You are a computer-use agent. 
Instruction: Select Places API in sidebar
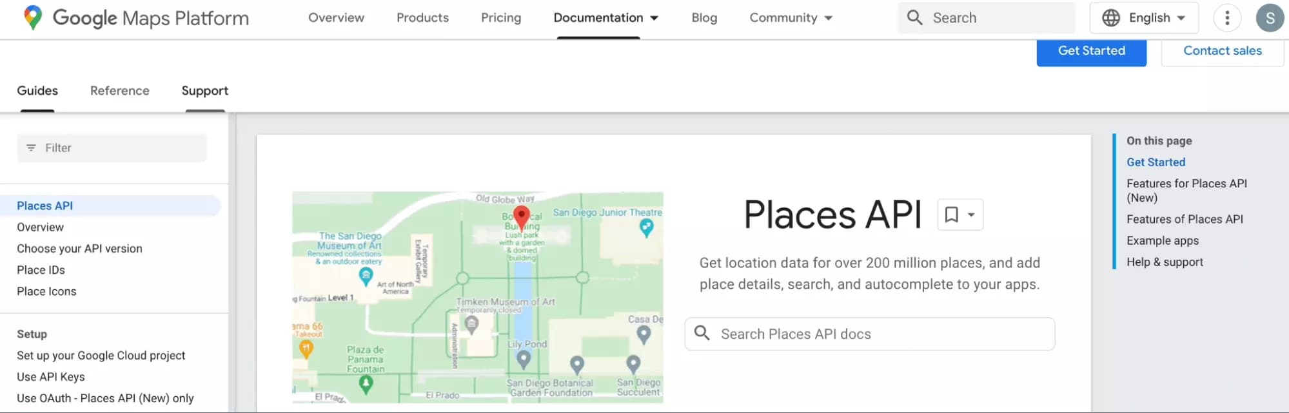coord(110,206)
